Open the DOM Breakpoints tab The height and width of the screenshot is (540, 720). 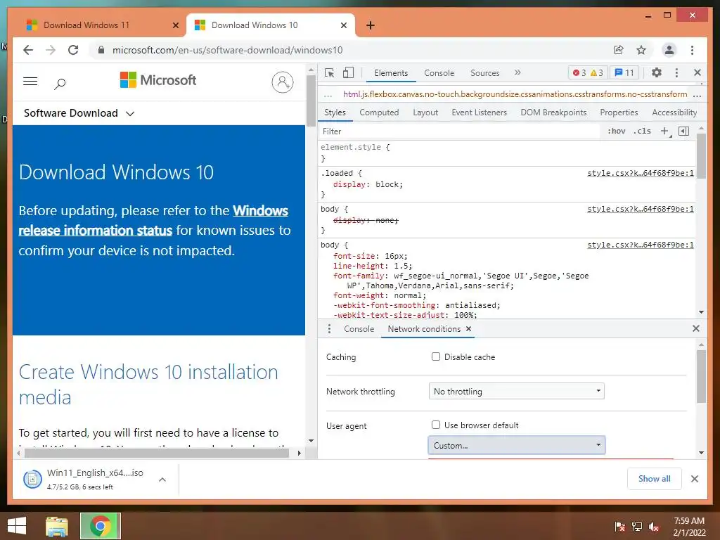[x=553, y=112]
